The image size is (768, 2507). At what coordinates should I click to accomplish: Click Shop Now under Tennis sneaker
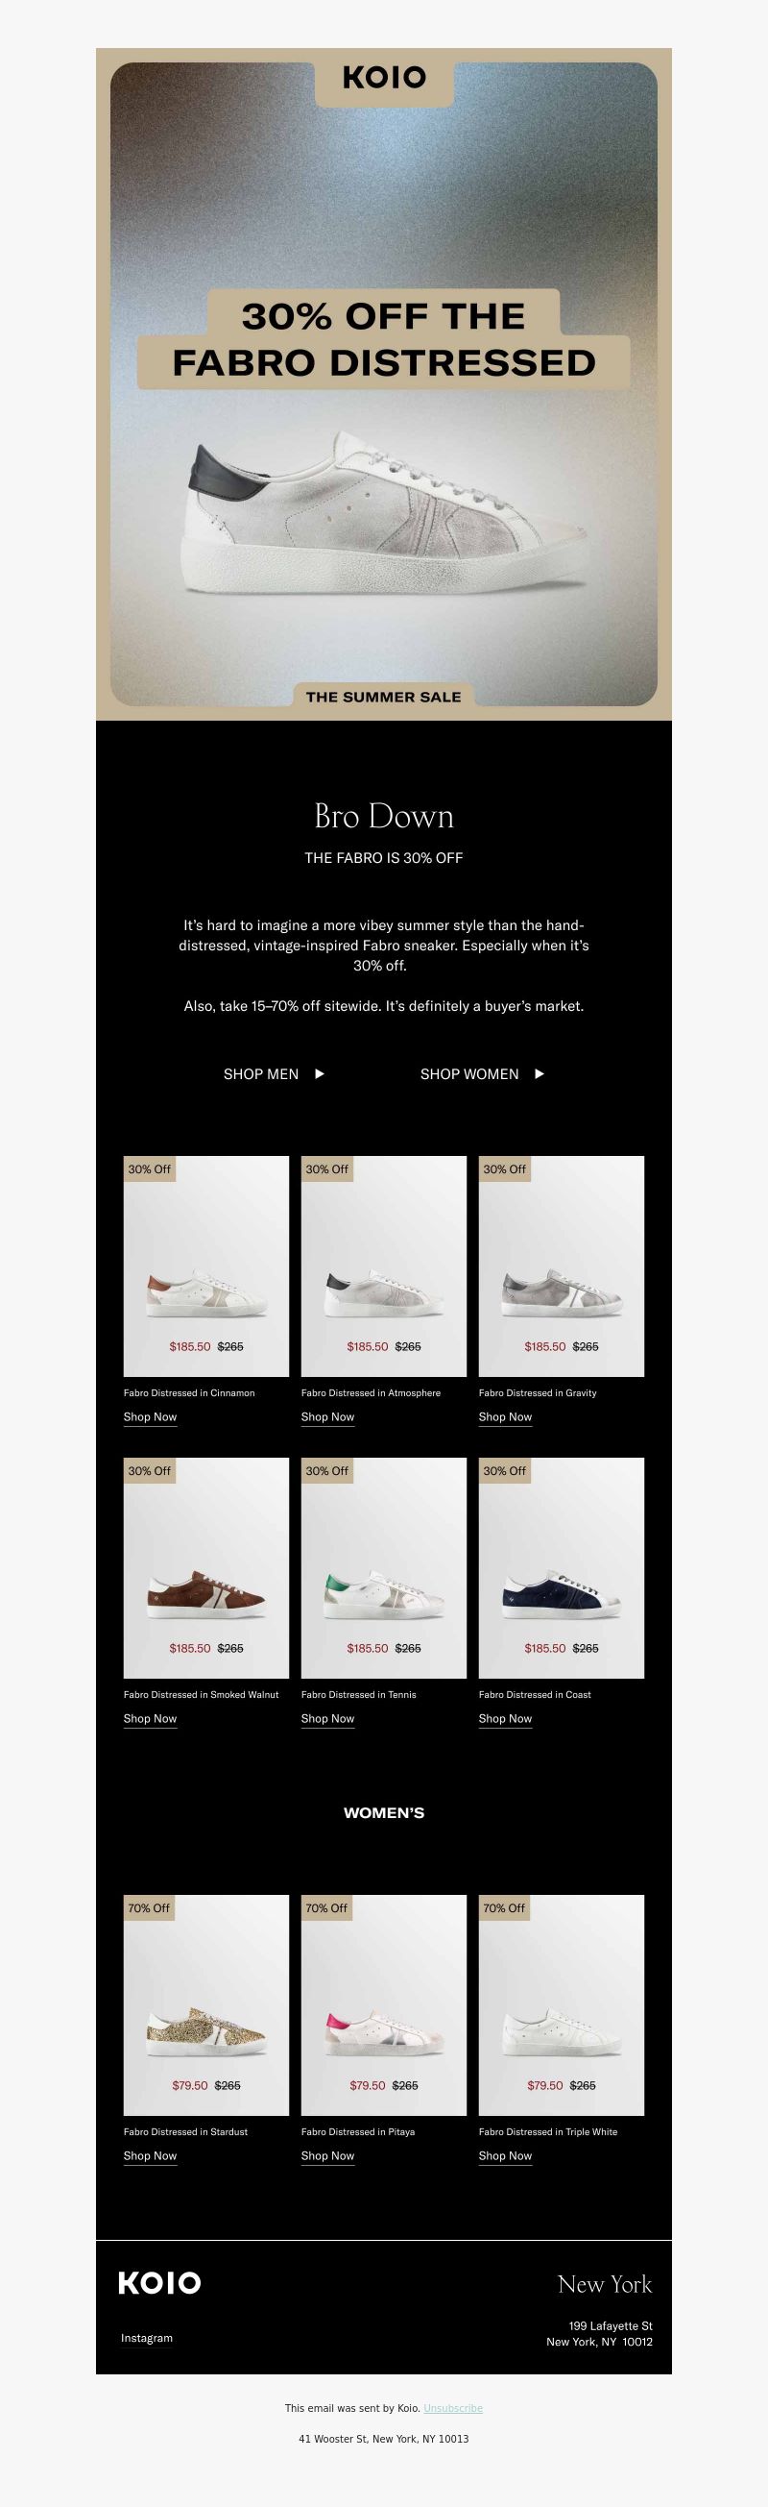tap(327, 1719)
